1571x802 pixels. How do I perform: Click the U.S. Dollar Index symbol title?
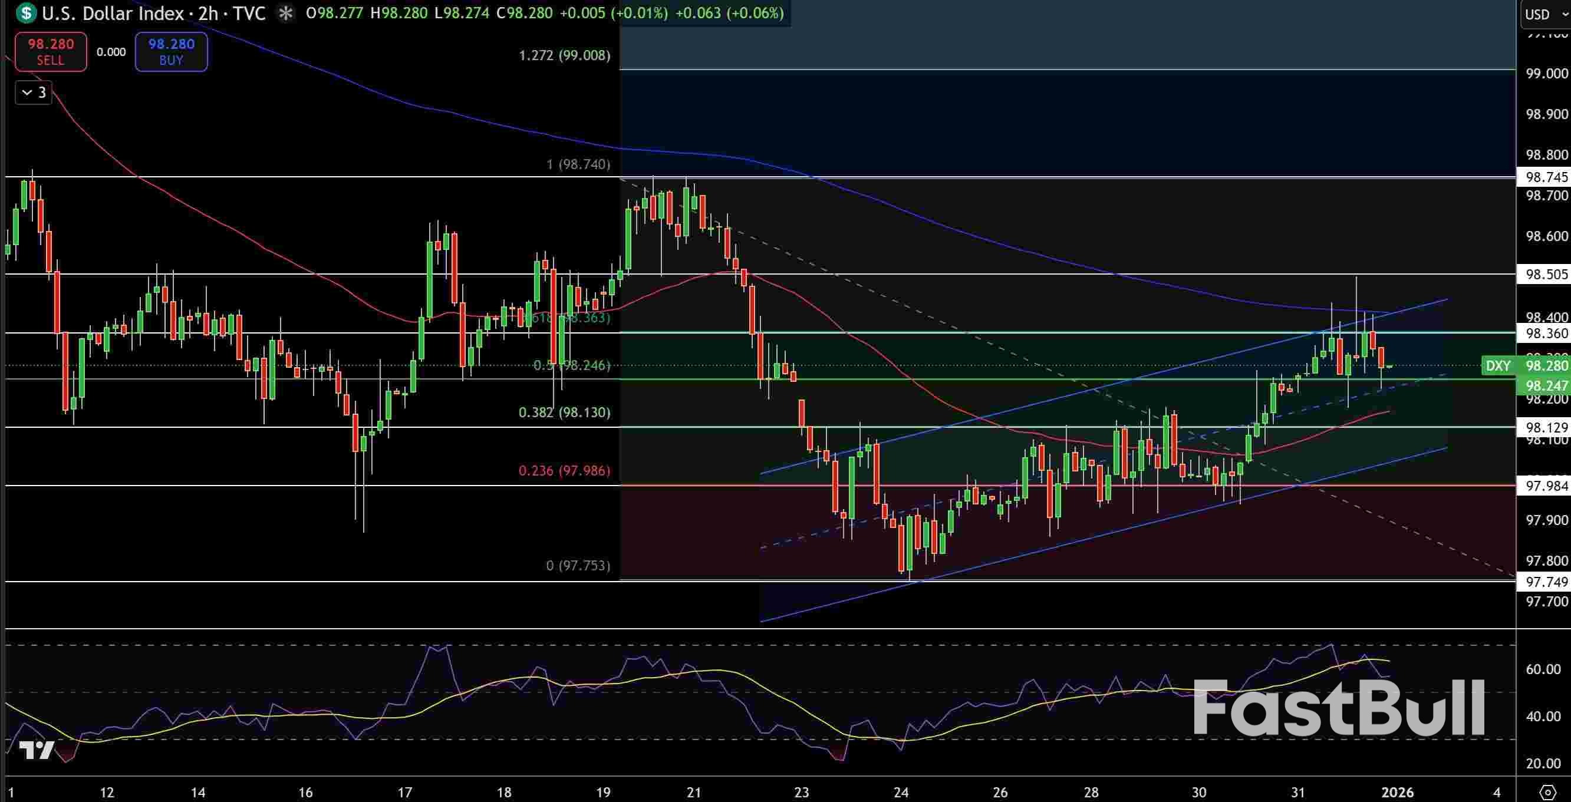point(113,14)
